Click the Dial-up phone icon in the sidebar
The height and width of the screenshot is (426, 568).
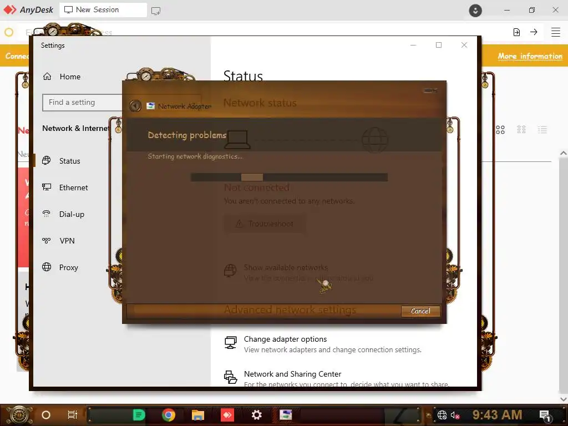47,214
